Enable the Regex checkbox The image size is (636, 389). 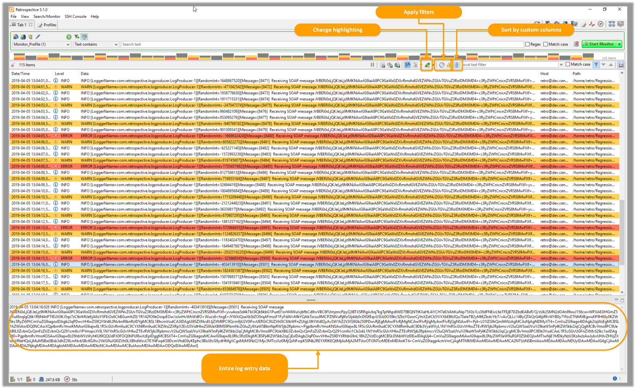pyautogui.click(x=527, y=44)
